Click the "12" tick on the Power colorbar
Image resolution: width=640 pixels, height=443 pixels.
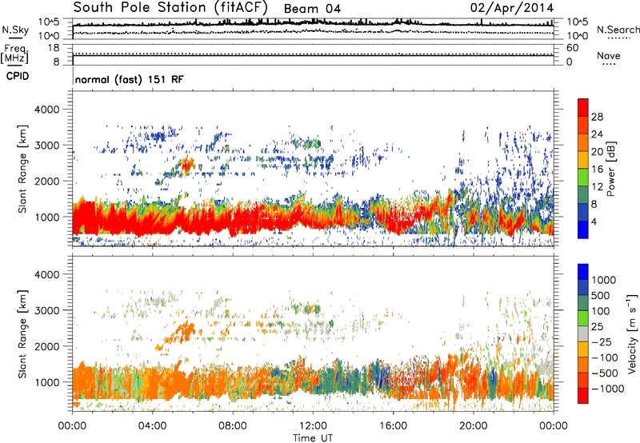pos(597,187)
